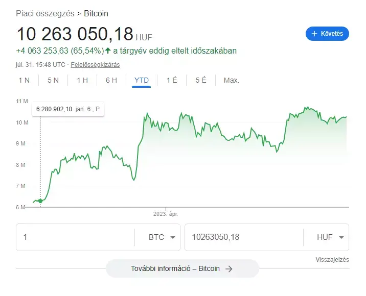Switch to the 6 H range tab
366x296 pixels.
(x=111, y=80)
